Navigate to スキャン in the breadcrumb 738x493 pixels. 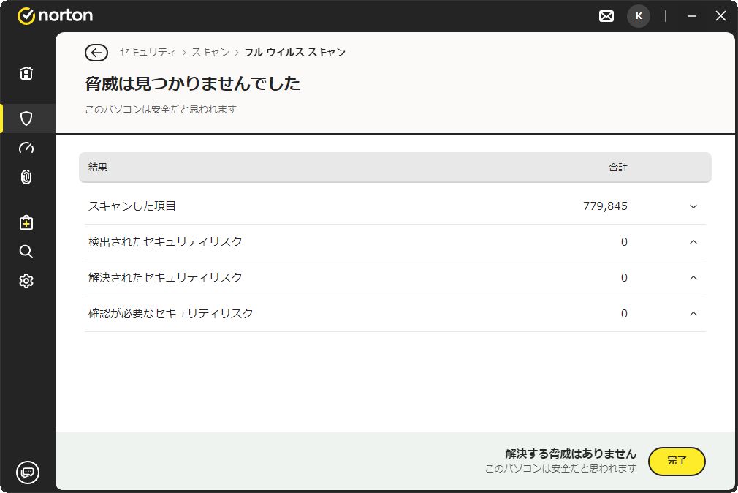(210, 53)
